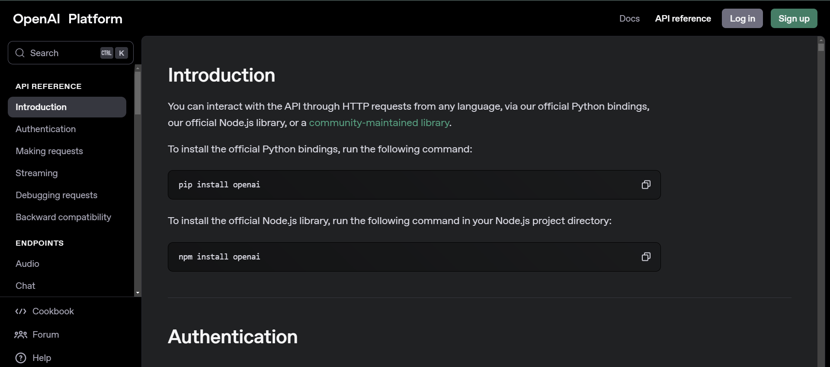Screen dimensions: 830x367
Task: Click the main page scroll up arrow
Action: [821, 40]
